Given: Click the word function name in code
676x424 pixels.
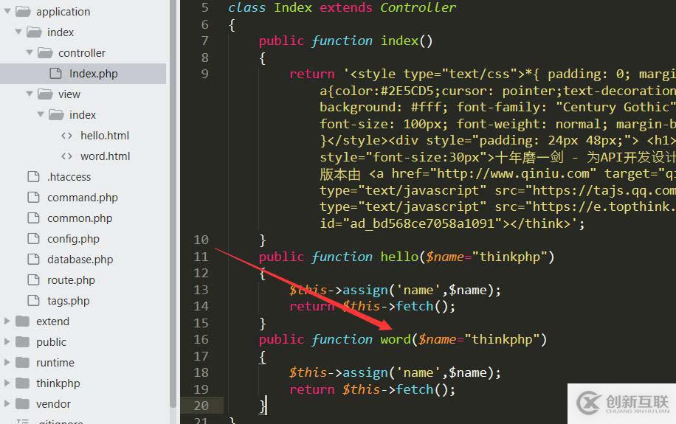Looking at the screenshot, I should pos(396,339).
